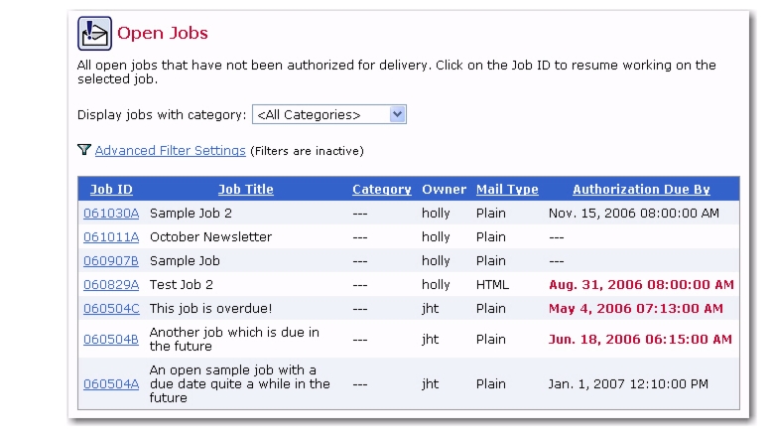Sort table by Category column
The height and width of the screenshot is (441, 772).
[x=382, y=189]
